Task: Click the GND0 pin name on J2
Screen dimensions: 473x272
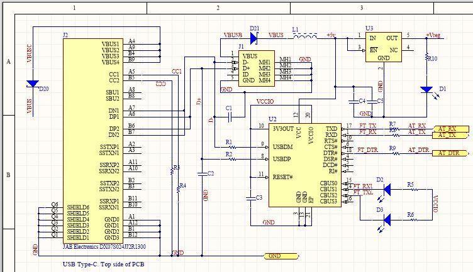Action: [x=112, y=219]
